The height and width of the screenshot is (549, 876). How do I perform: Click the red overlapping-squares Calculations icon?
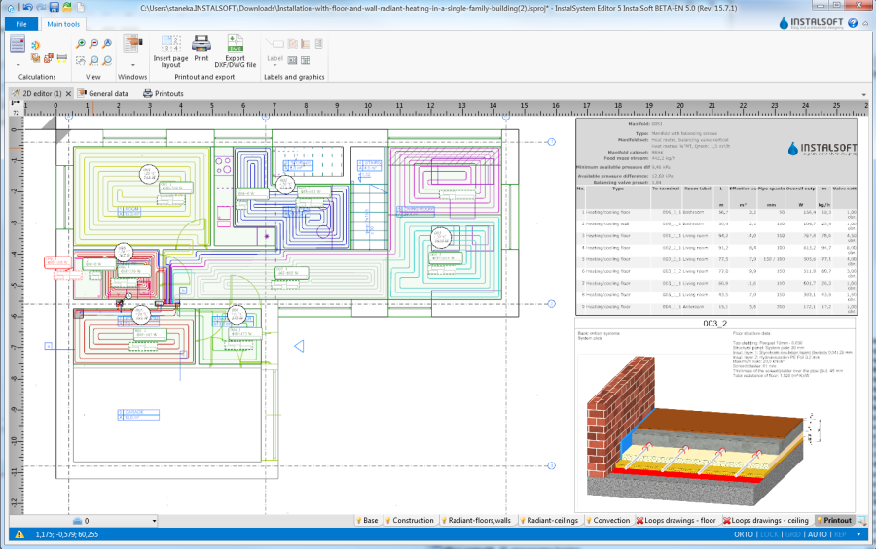[49, 58]
